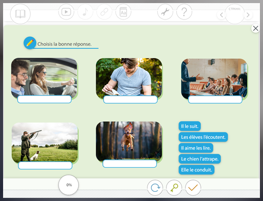Click the video play icon in toolbar

click(66, 12)
